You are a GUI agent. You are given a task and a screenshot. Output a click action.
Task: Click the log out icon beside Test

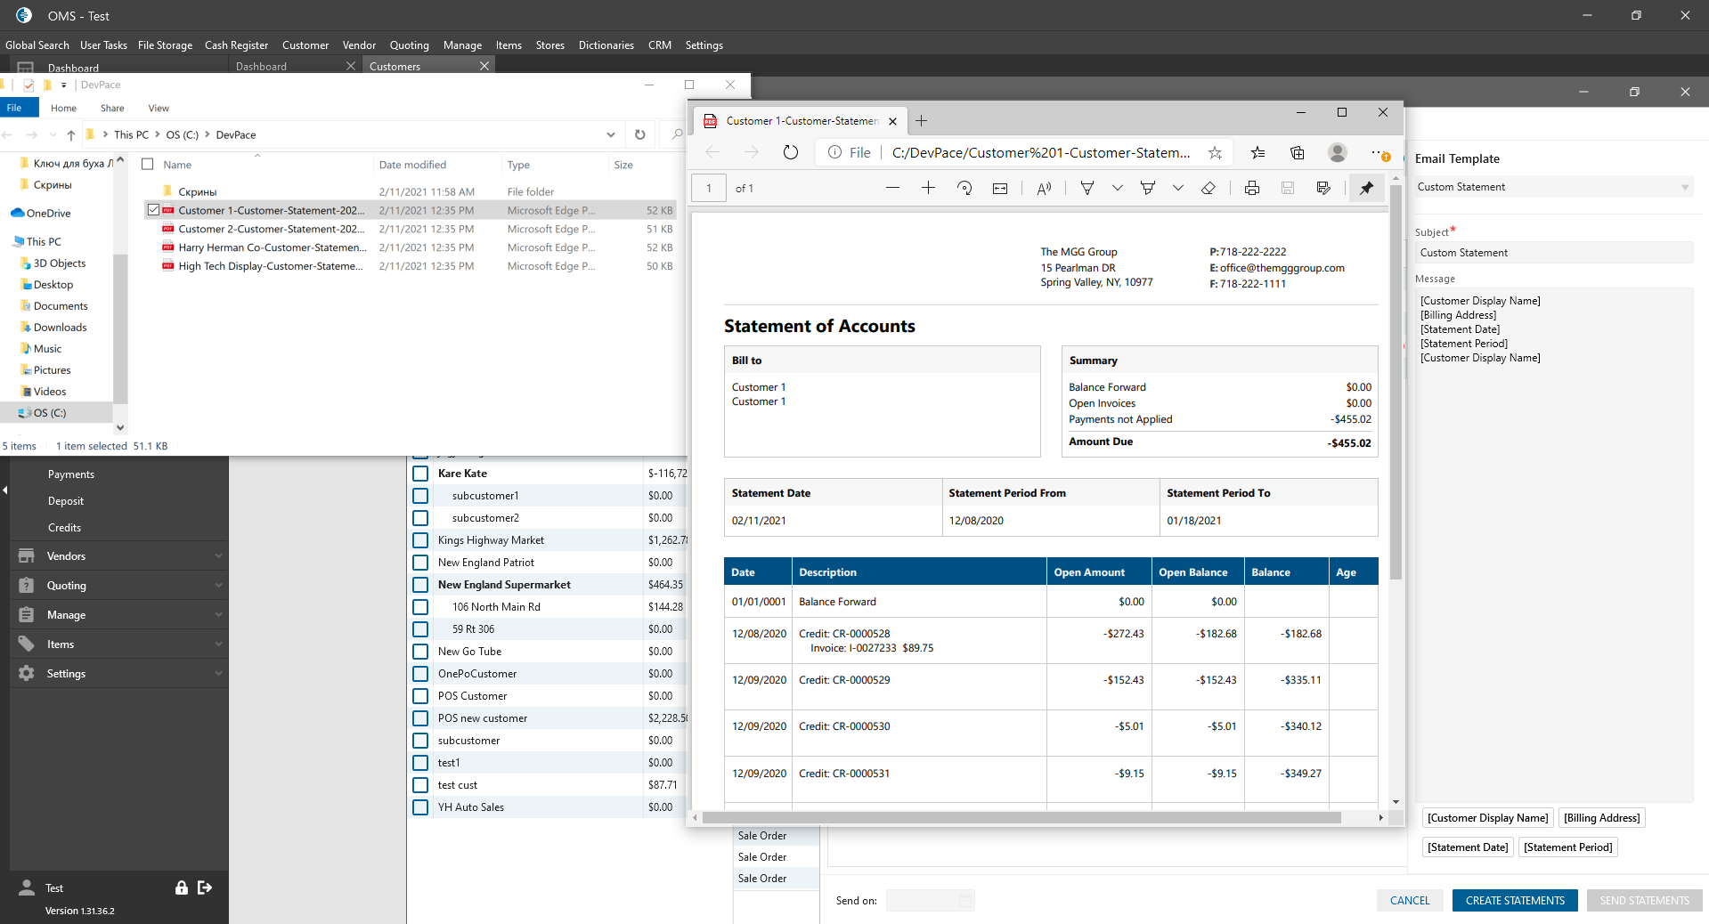coord(205,888)
